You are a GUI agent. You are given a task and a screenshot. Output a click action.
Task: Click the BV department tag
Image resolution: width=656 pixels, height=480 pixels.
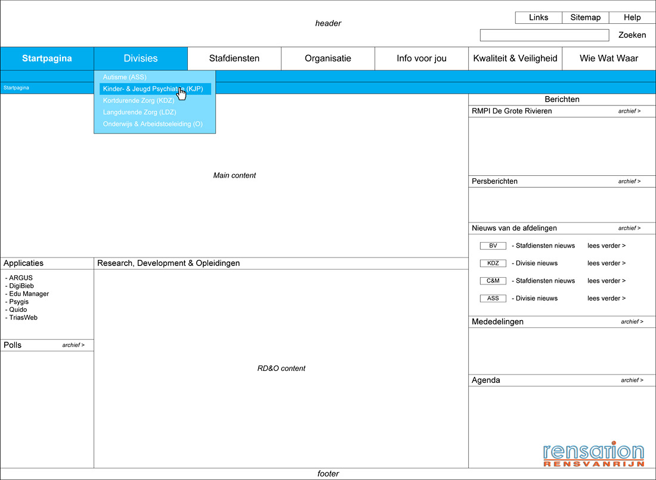pyautogui.click(x=493, y=246)
